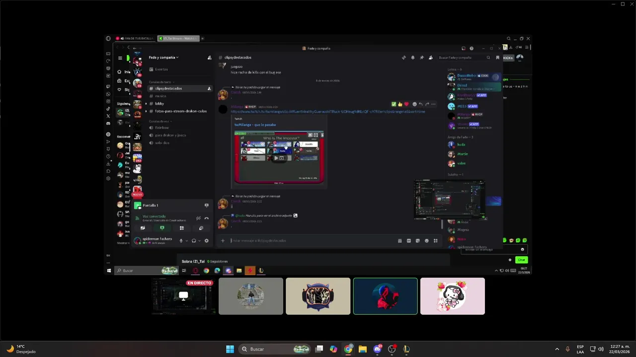
Task: Collapse the Canales de texto category
Action: tap(160, 82)
